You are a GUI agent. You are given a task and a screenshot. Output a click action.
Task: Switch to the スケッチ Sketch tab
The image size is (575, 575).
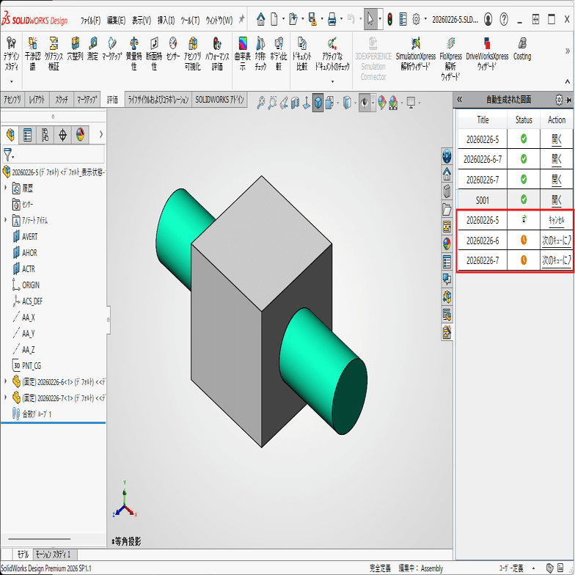[x=62, y=100]
